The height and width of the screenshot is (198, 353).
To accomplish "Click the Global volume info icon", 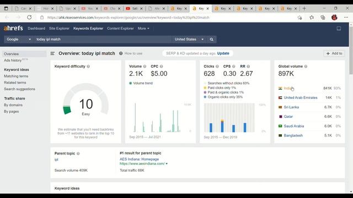I will tap(306, 67).
